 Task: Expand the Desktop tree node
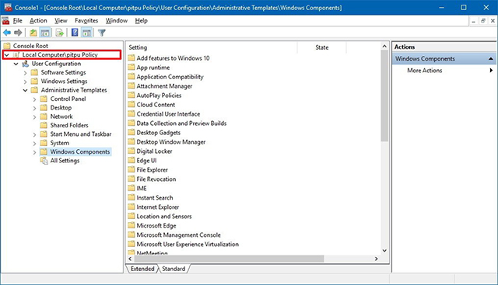coord(34,108)
